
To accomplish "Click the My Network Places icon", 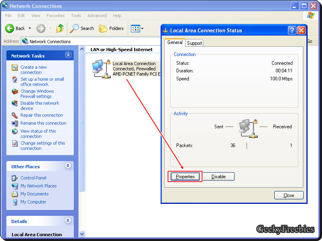I will 14,186.
